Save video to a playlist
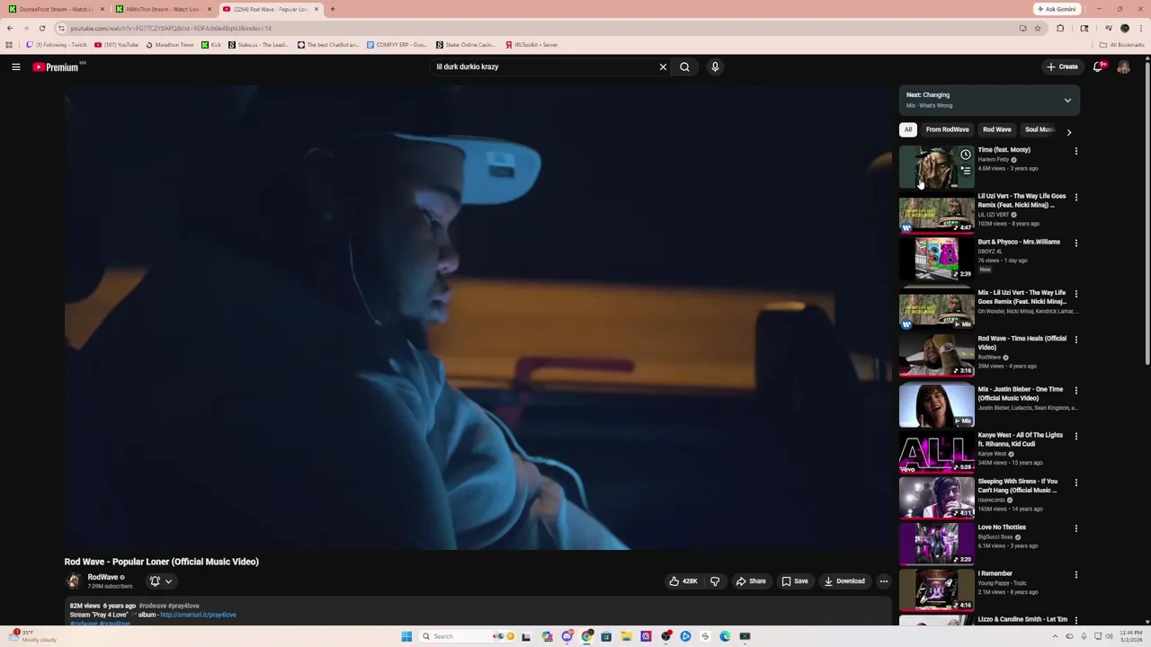 point(795,581)
